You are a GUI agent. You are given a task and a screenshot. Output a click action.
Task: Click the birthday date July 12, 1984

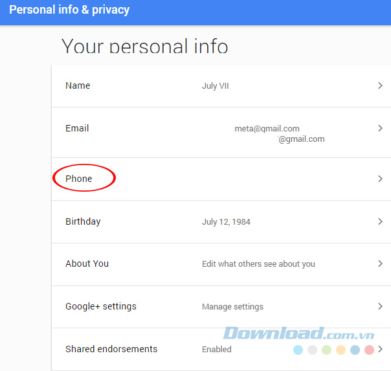tap(226, 222)
